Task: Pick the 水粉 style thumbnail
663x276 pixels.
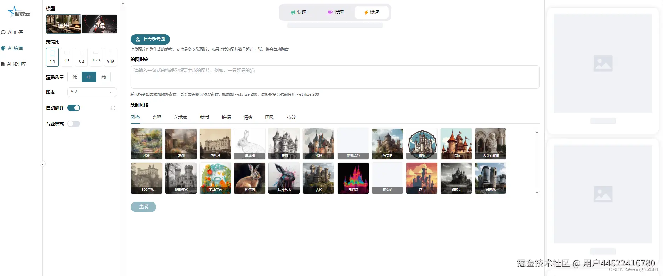Action: pos(318,144)
